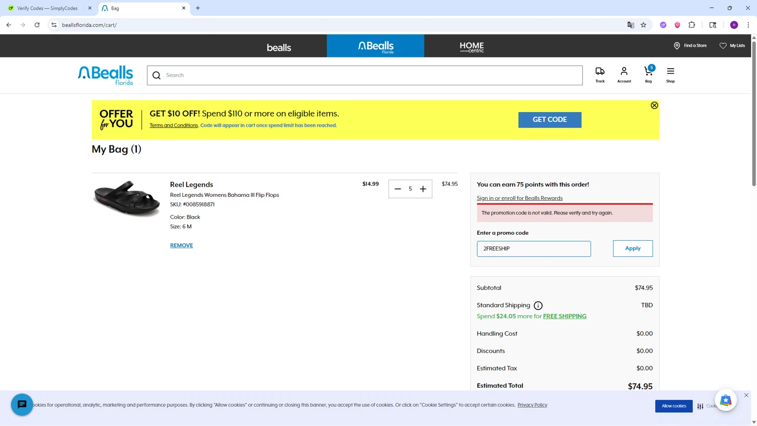Switch to Verify Codes SimplyCodes tab
The image size is (757, 426).
tap(47, 8)
